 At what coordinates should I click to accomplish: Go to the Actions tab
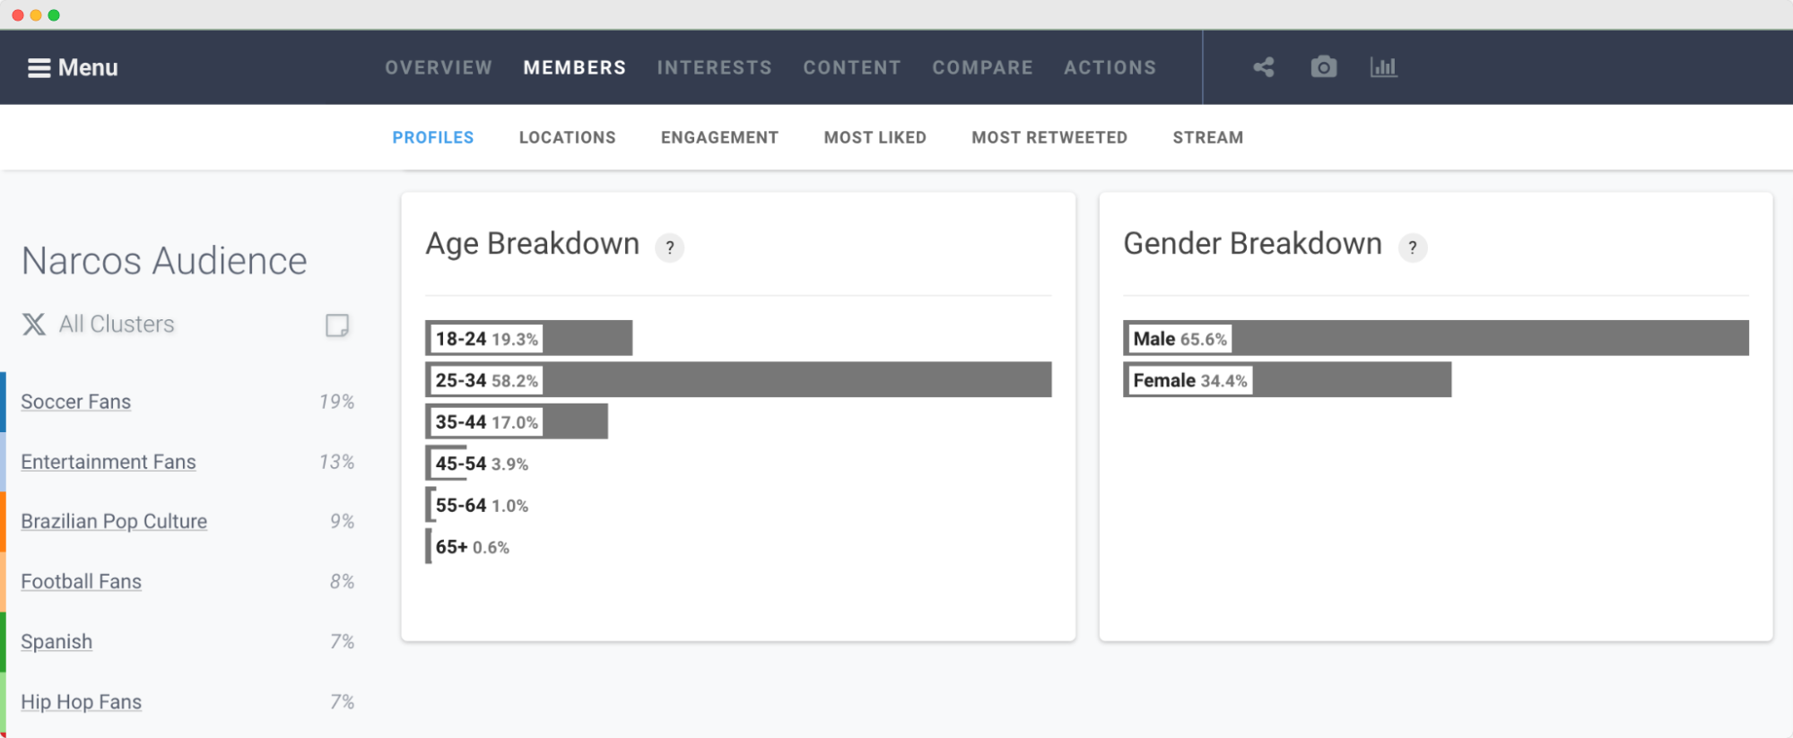tap(1110, 68)
